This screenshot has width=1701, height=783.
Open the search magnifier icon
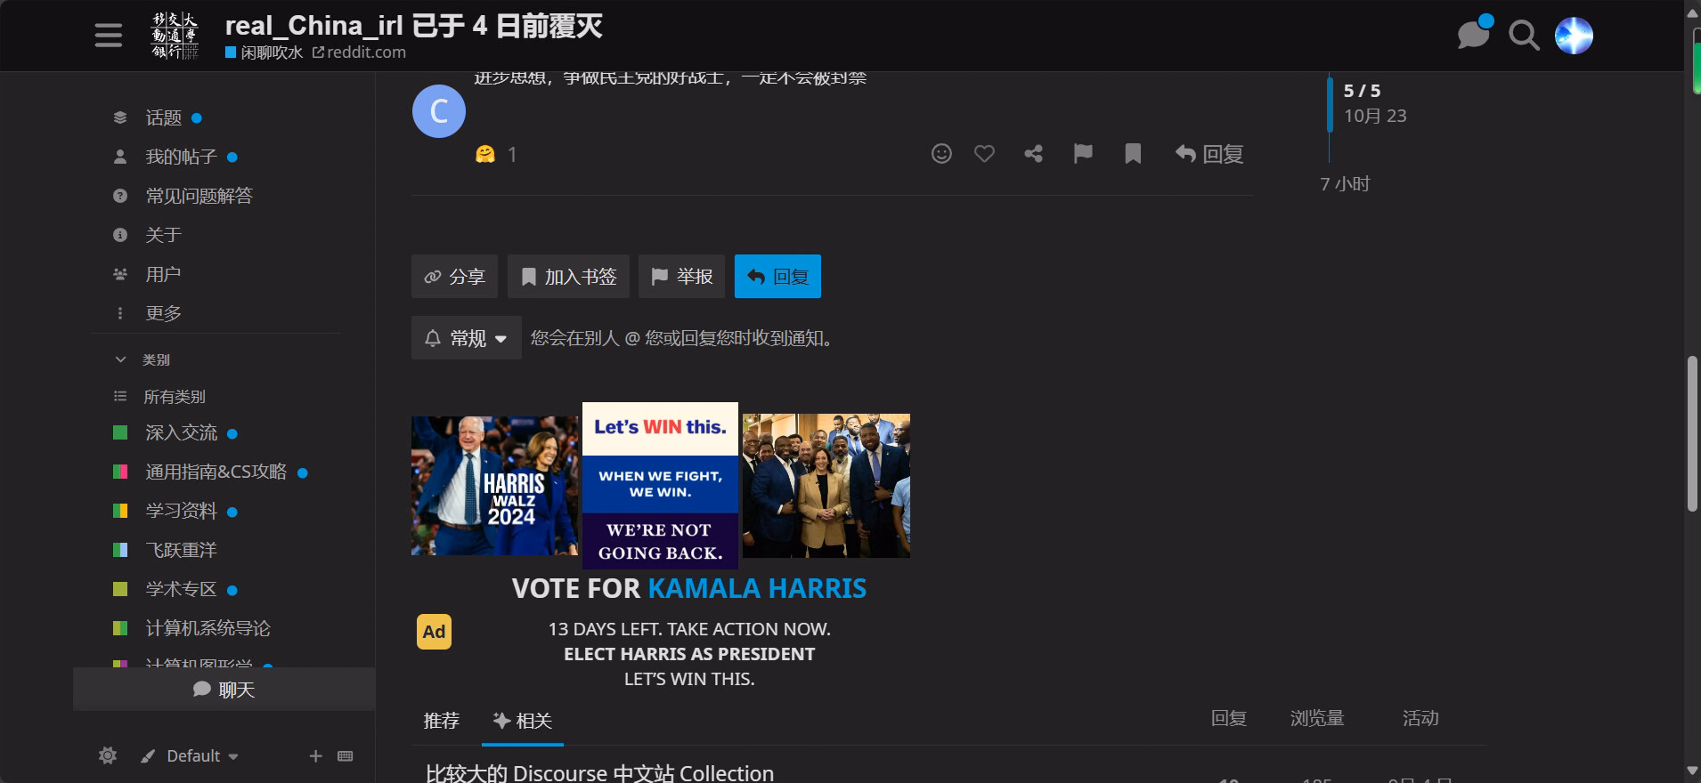pyautogui.click(x=1524, y=36)
